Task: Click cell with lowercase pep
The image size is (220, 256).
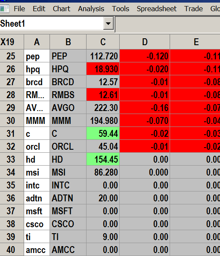Action: [37, 56]
